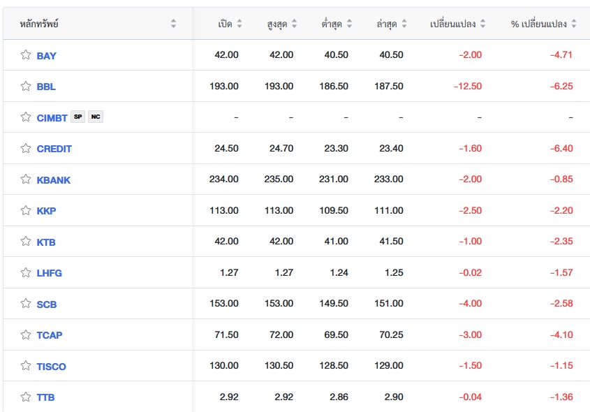The image size is (590, 412).
Task: Sort by เปลี่ยนแปลง column arrows
Action: [x=482, y=24]
